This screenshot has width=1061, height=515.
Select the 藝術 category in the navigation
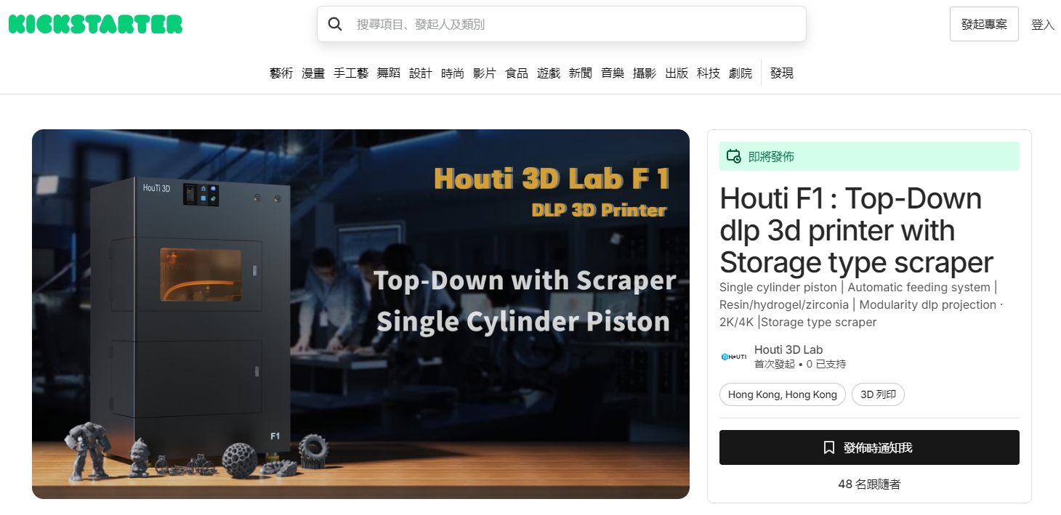point(281,73)
